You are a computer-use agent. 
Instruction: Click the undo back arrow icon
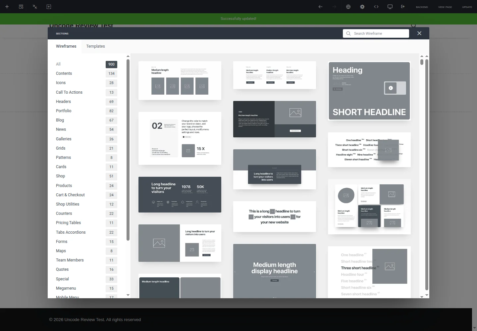[x=320, y=7]
